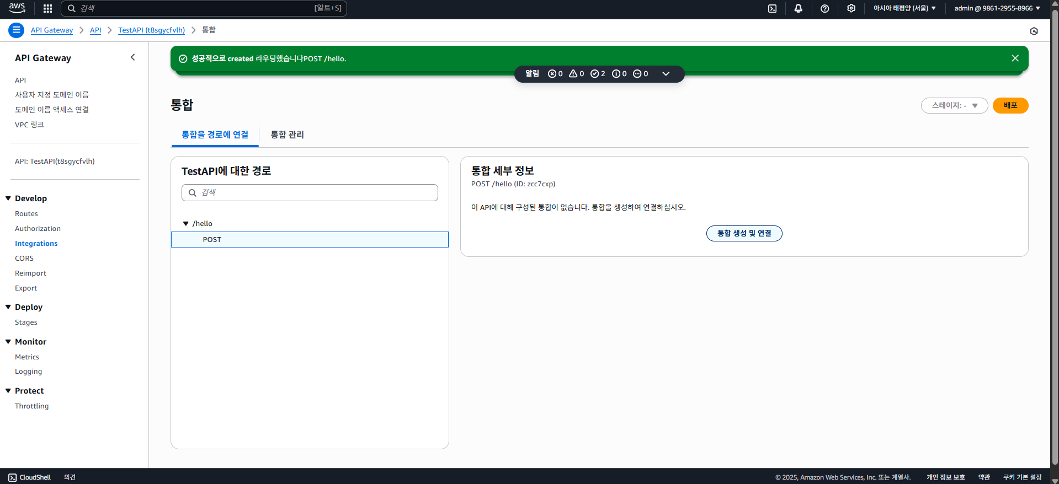
Task: Open Export in the sidebar
Action: pyautogui.click(x=26, y=288)
